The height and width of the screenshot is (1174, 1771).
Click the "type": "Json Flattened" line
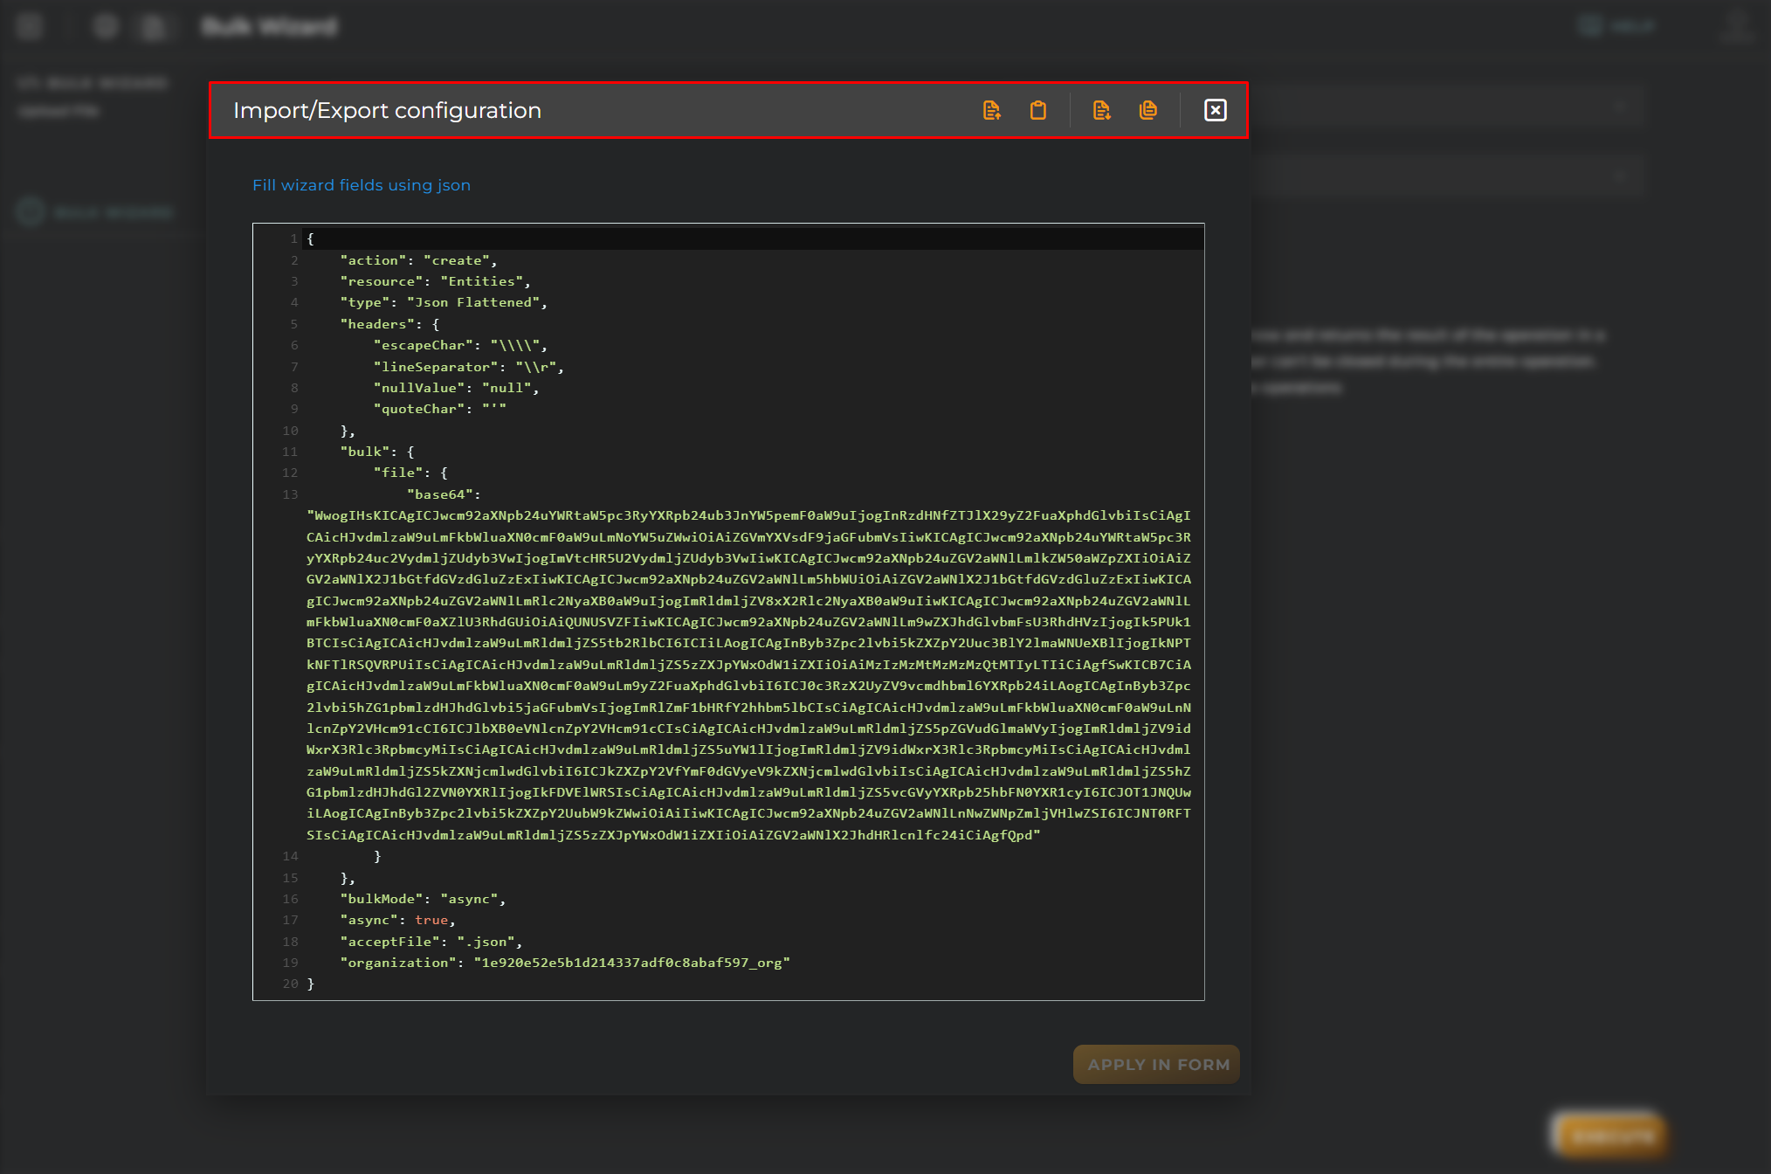tap(444, 302)
